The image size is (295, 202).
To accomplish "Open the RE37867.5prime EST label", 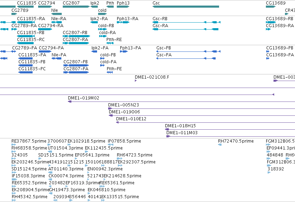I will coord(29,141).
